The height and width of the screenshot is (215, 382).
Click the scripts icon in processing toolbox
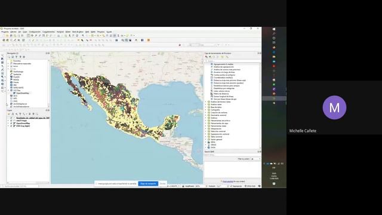210,57
